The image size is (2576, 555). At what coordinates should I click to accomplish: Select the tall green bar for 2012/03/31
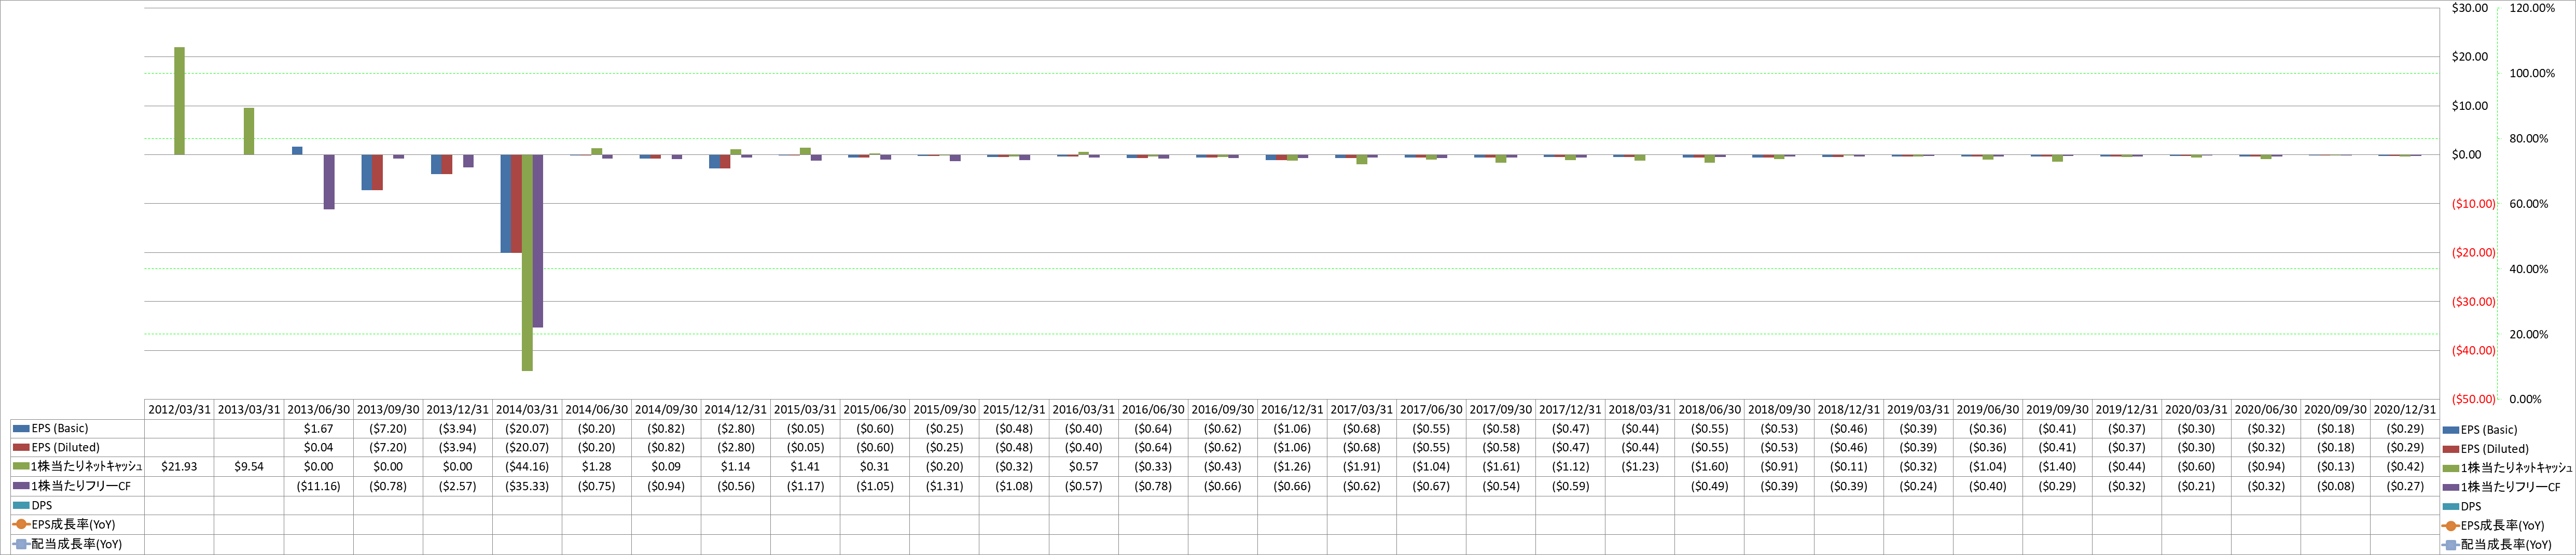[180, 101]
